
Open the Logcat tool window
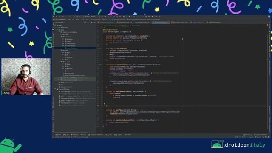(118, 135)
